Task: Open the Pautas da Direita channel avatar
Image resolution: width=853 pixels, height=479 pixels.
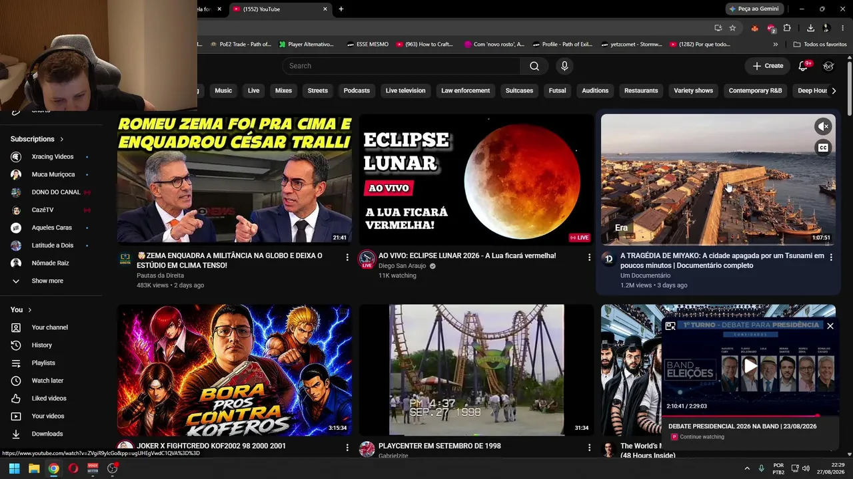Action: [x=125, y=259]
